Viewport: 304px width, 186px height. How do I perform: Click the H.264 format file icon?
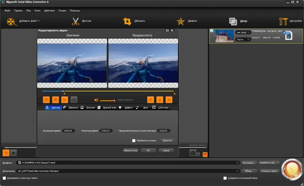[288, 36]
